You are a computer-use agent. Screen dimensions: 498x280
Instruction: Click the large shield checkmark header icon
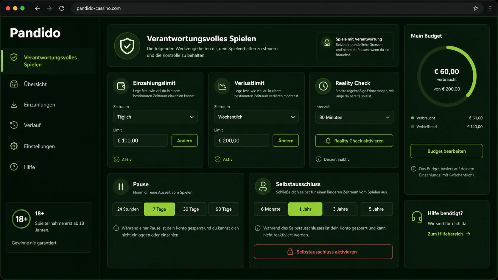pos(127,46)
